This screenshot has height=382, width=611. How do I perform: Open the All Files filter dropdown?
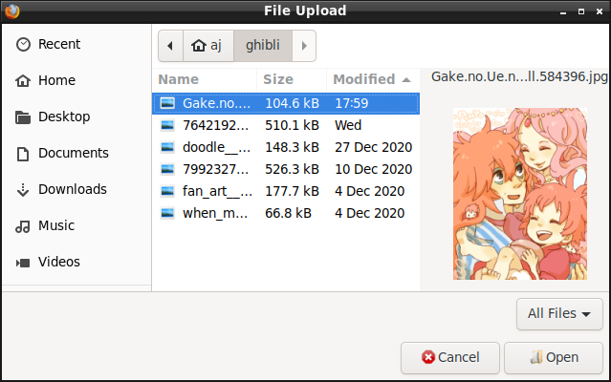558,313
